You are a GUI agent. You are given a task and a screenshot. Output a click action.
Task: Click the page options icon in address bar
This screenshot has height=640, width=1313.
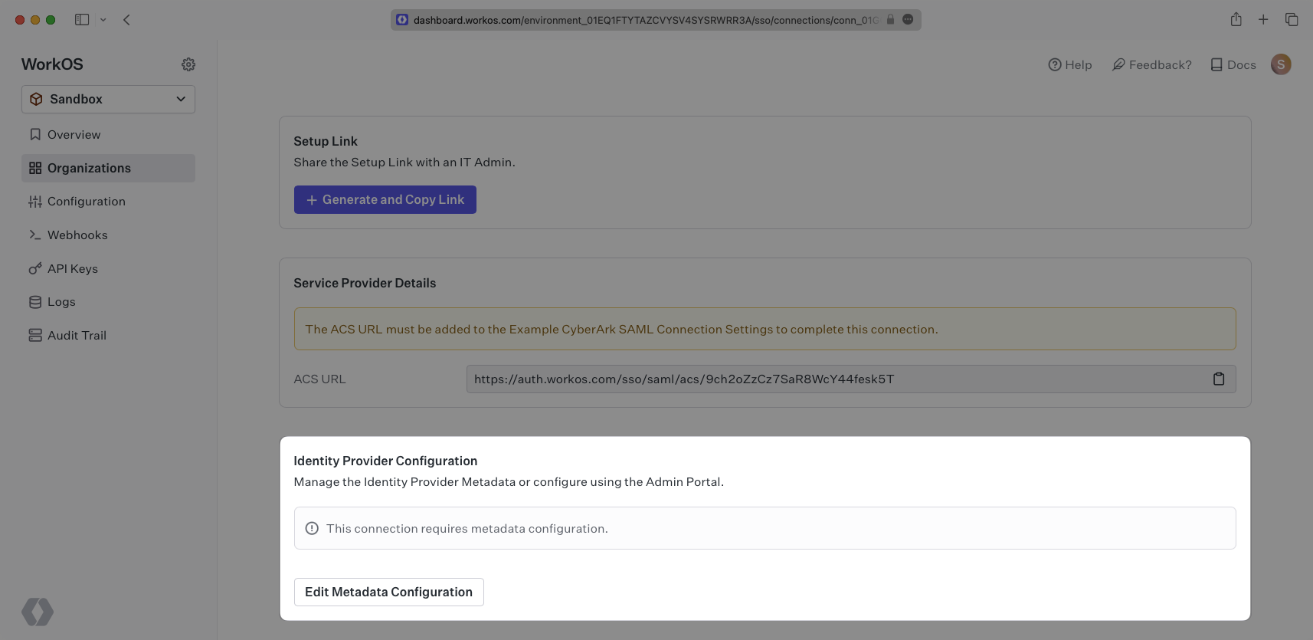[x=908, y=19]
